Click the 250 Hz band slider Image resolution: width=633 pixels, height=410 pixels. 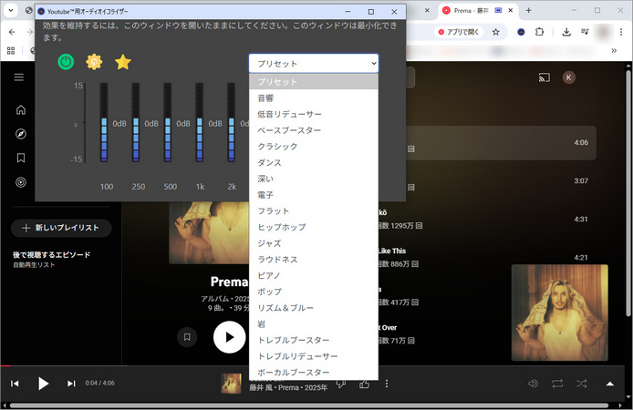click(136, 122)
